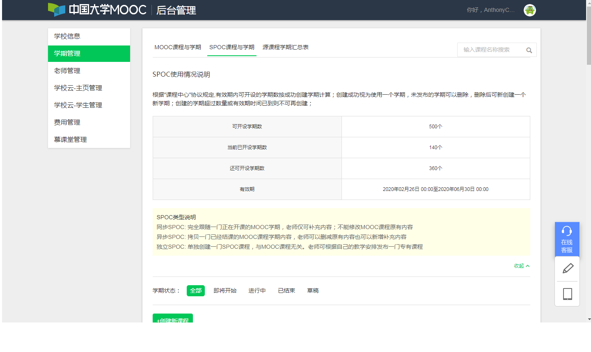Filter semesters by 即将开始
The width and height of the screenshot is (591, 352).
(x=225, y=291)
